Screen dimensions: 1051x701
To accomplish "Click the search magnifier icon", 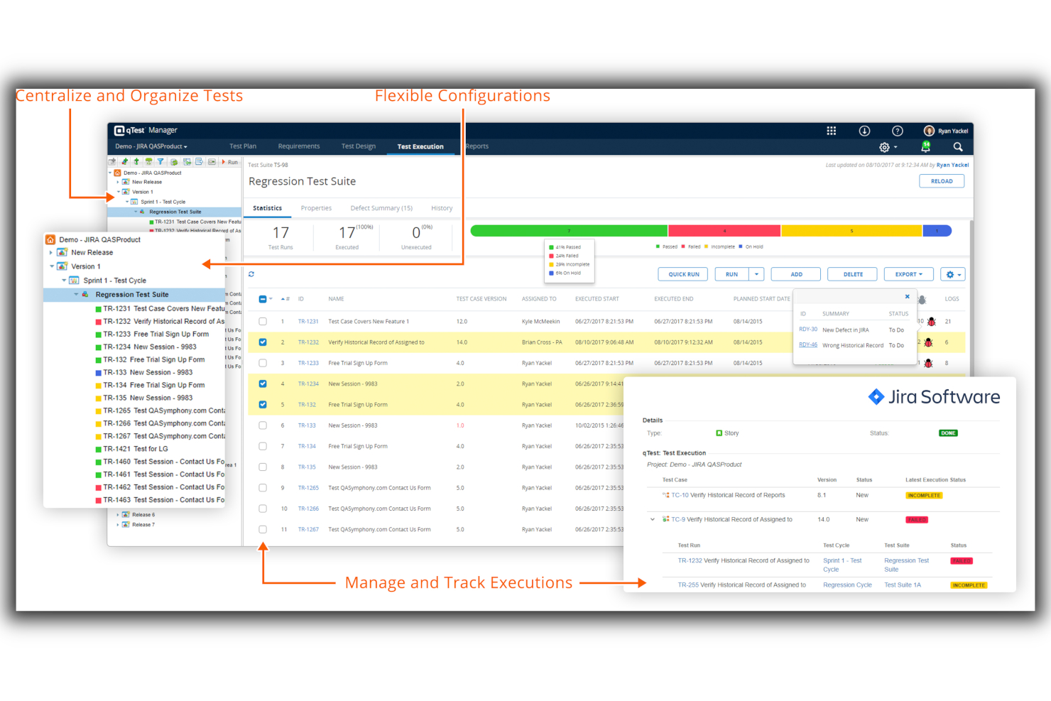I will [958, 147].
